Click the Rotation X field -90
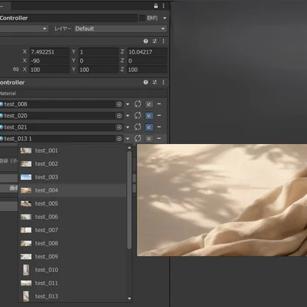The width and height of the screenshot is (307, 307). coord(49,61)
